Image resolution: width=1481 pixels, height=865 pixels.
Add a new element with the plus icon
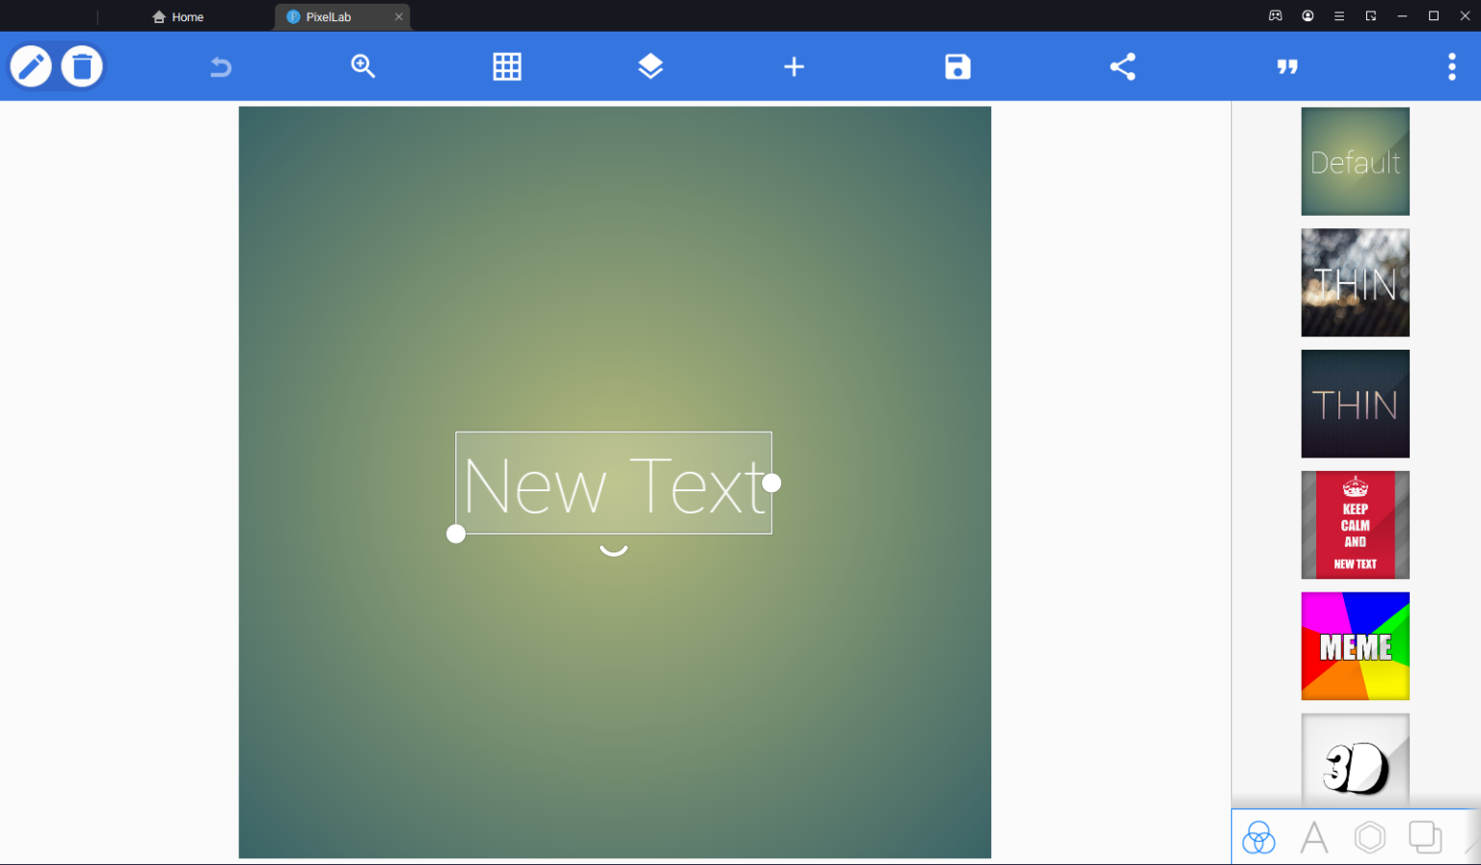(794, 66)
